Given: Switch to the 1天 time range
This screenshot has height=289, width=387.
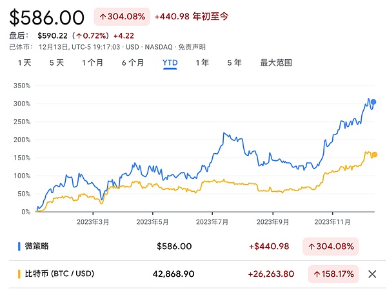Looking at the screenshot, I should tap(24, 62).
